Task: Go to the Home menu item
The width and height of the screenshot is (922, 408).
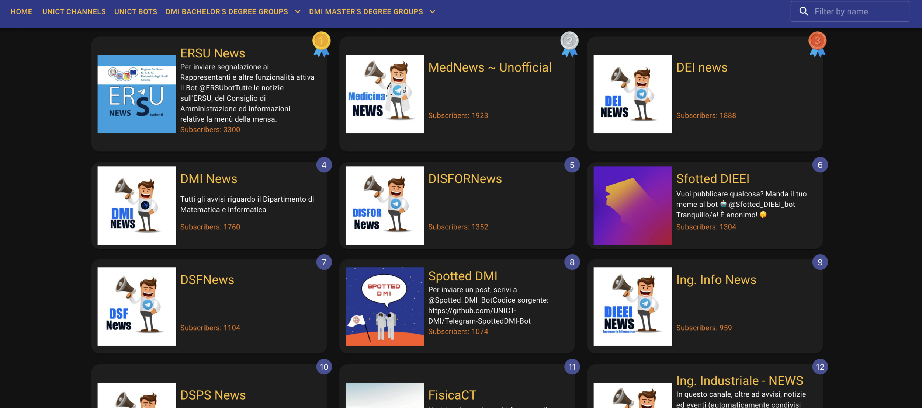Action: tap(21, 12)
